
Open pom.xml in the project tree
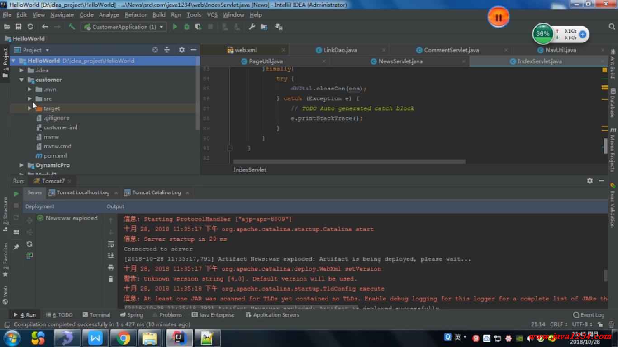55,156
